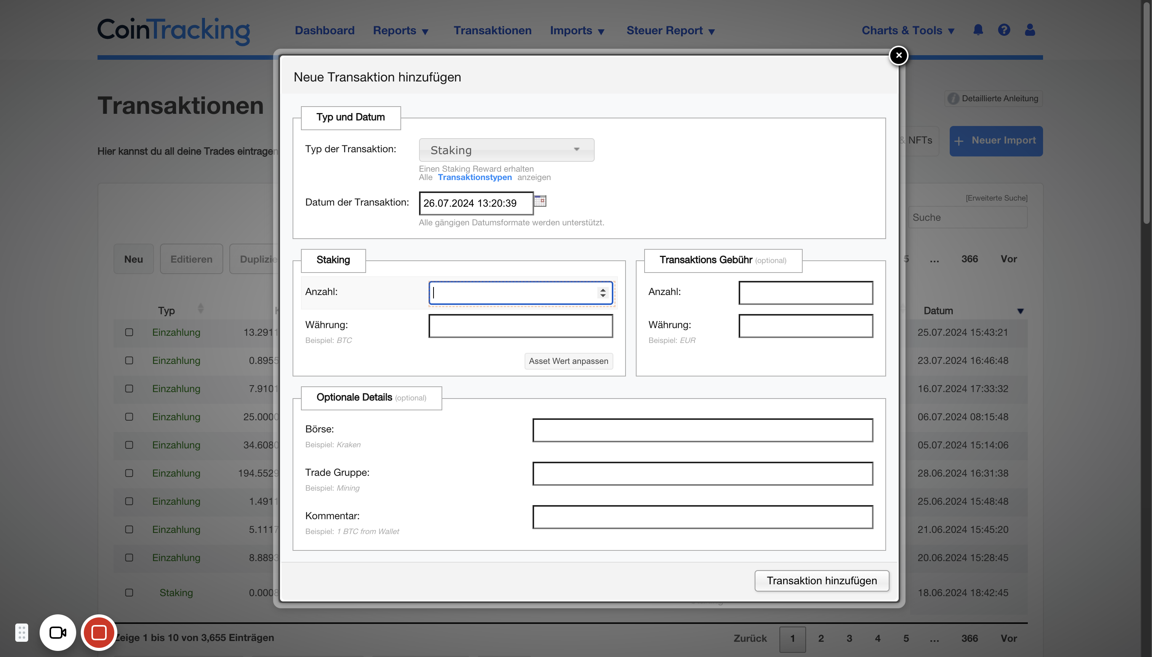
Task: Click Vor in the top pagination
Action: [x=1008, y=259]
